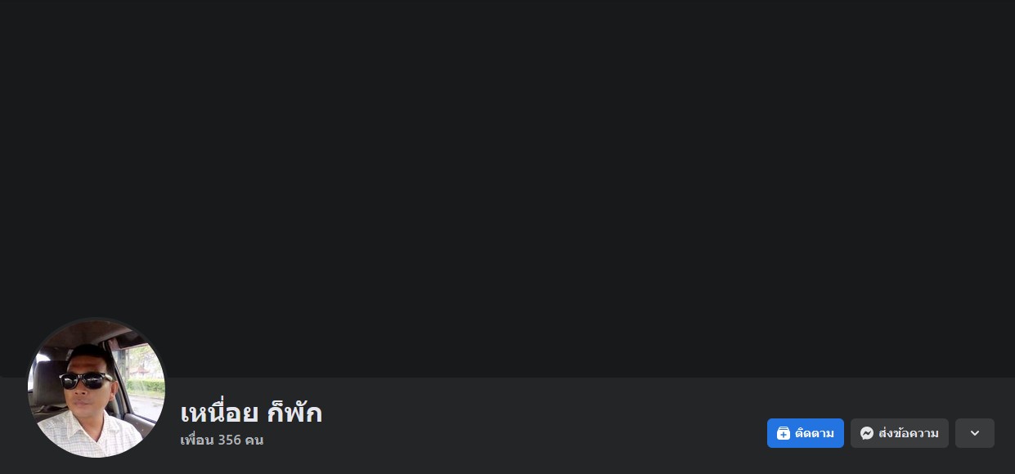1015x474 pixels.
Task: Select the blue ติดตาม label text
Action: click(815, 433)
